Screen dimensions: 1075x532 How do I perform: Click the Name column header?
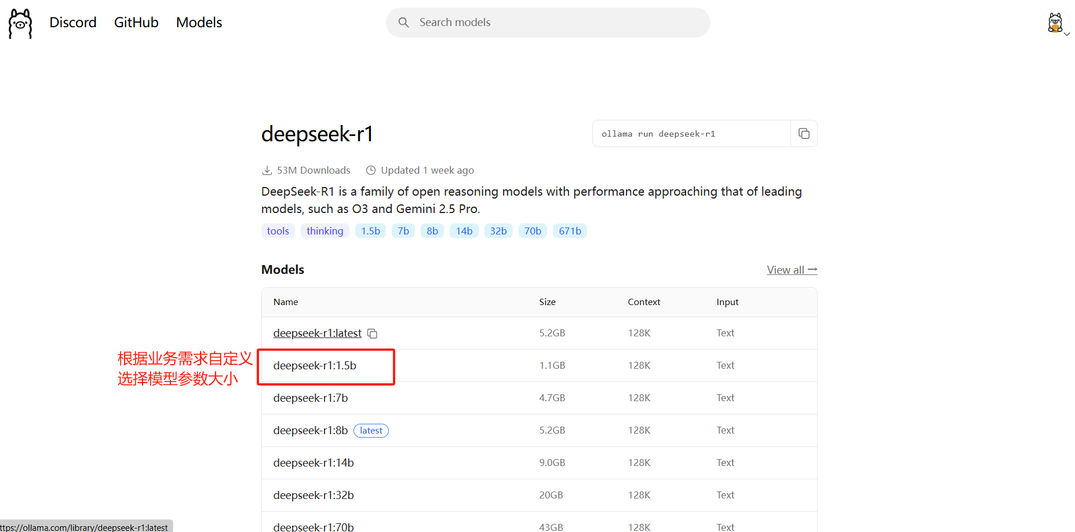(286, 302)
